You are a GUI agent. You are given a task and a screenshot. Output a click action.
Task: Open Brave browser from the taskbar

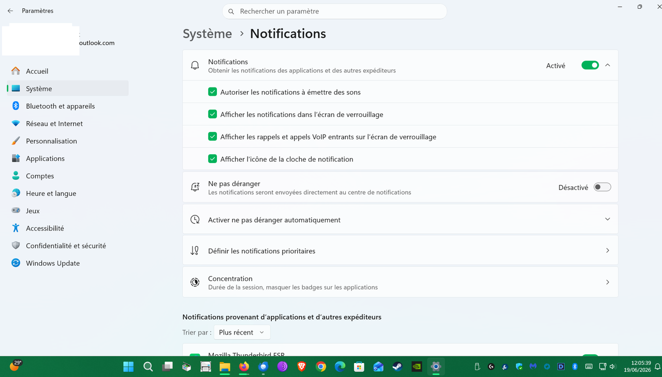(302, 367)
